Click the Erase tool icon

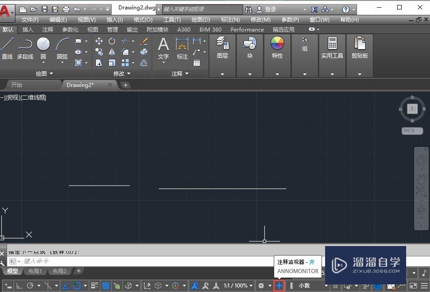[x=144, y=41]
